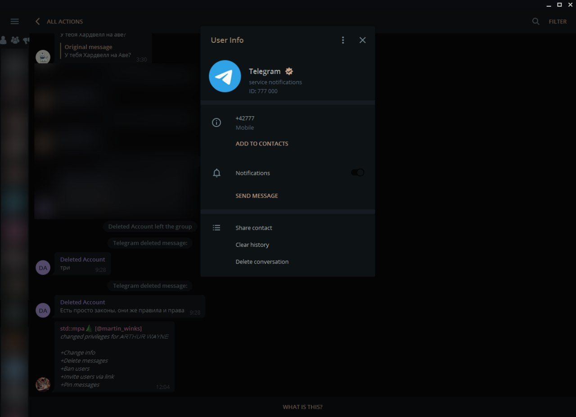
Task: Click DA avatar beside 'Есть просто законы' message
Action: [x=43, y=310]
